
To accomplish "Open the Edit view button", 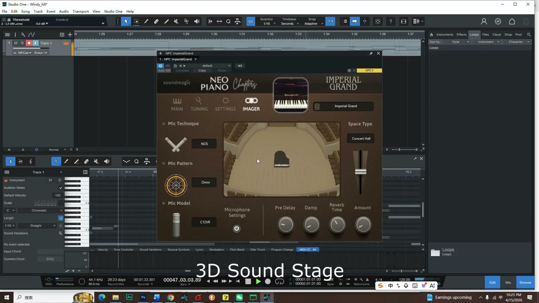I will tap(492, 282).
